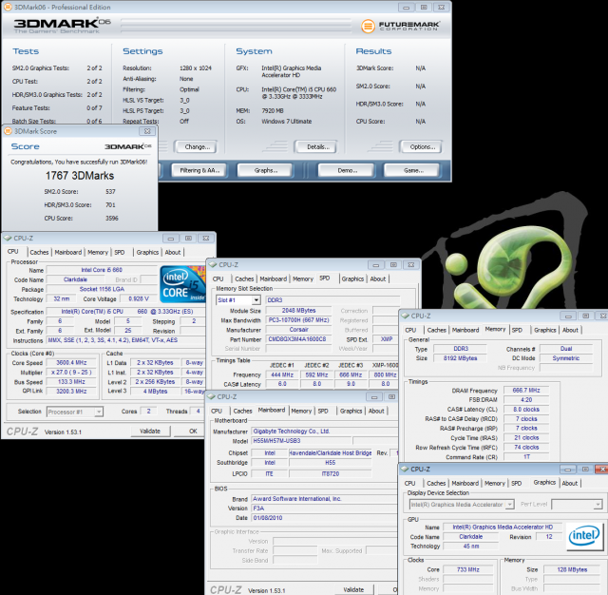Select the SPD tab in CPU-Z Mainboard window
This screenshot has width=608, height=595.
(323, 411)
